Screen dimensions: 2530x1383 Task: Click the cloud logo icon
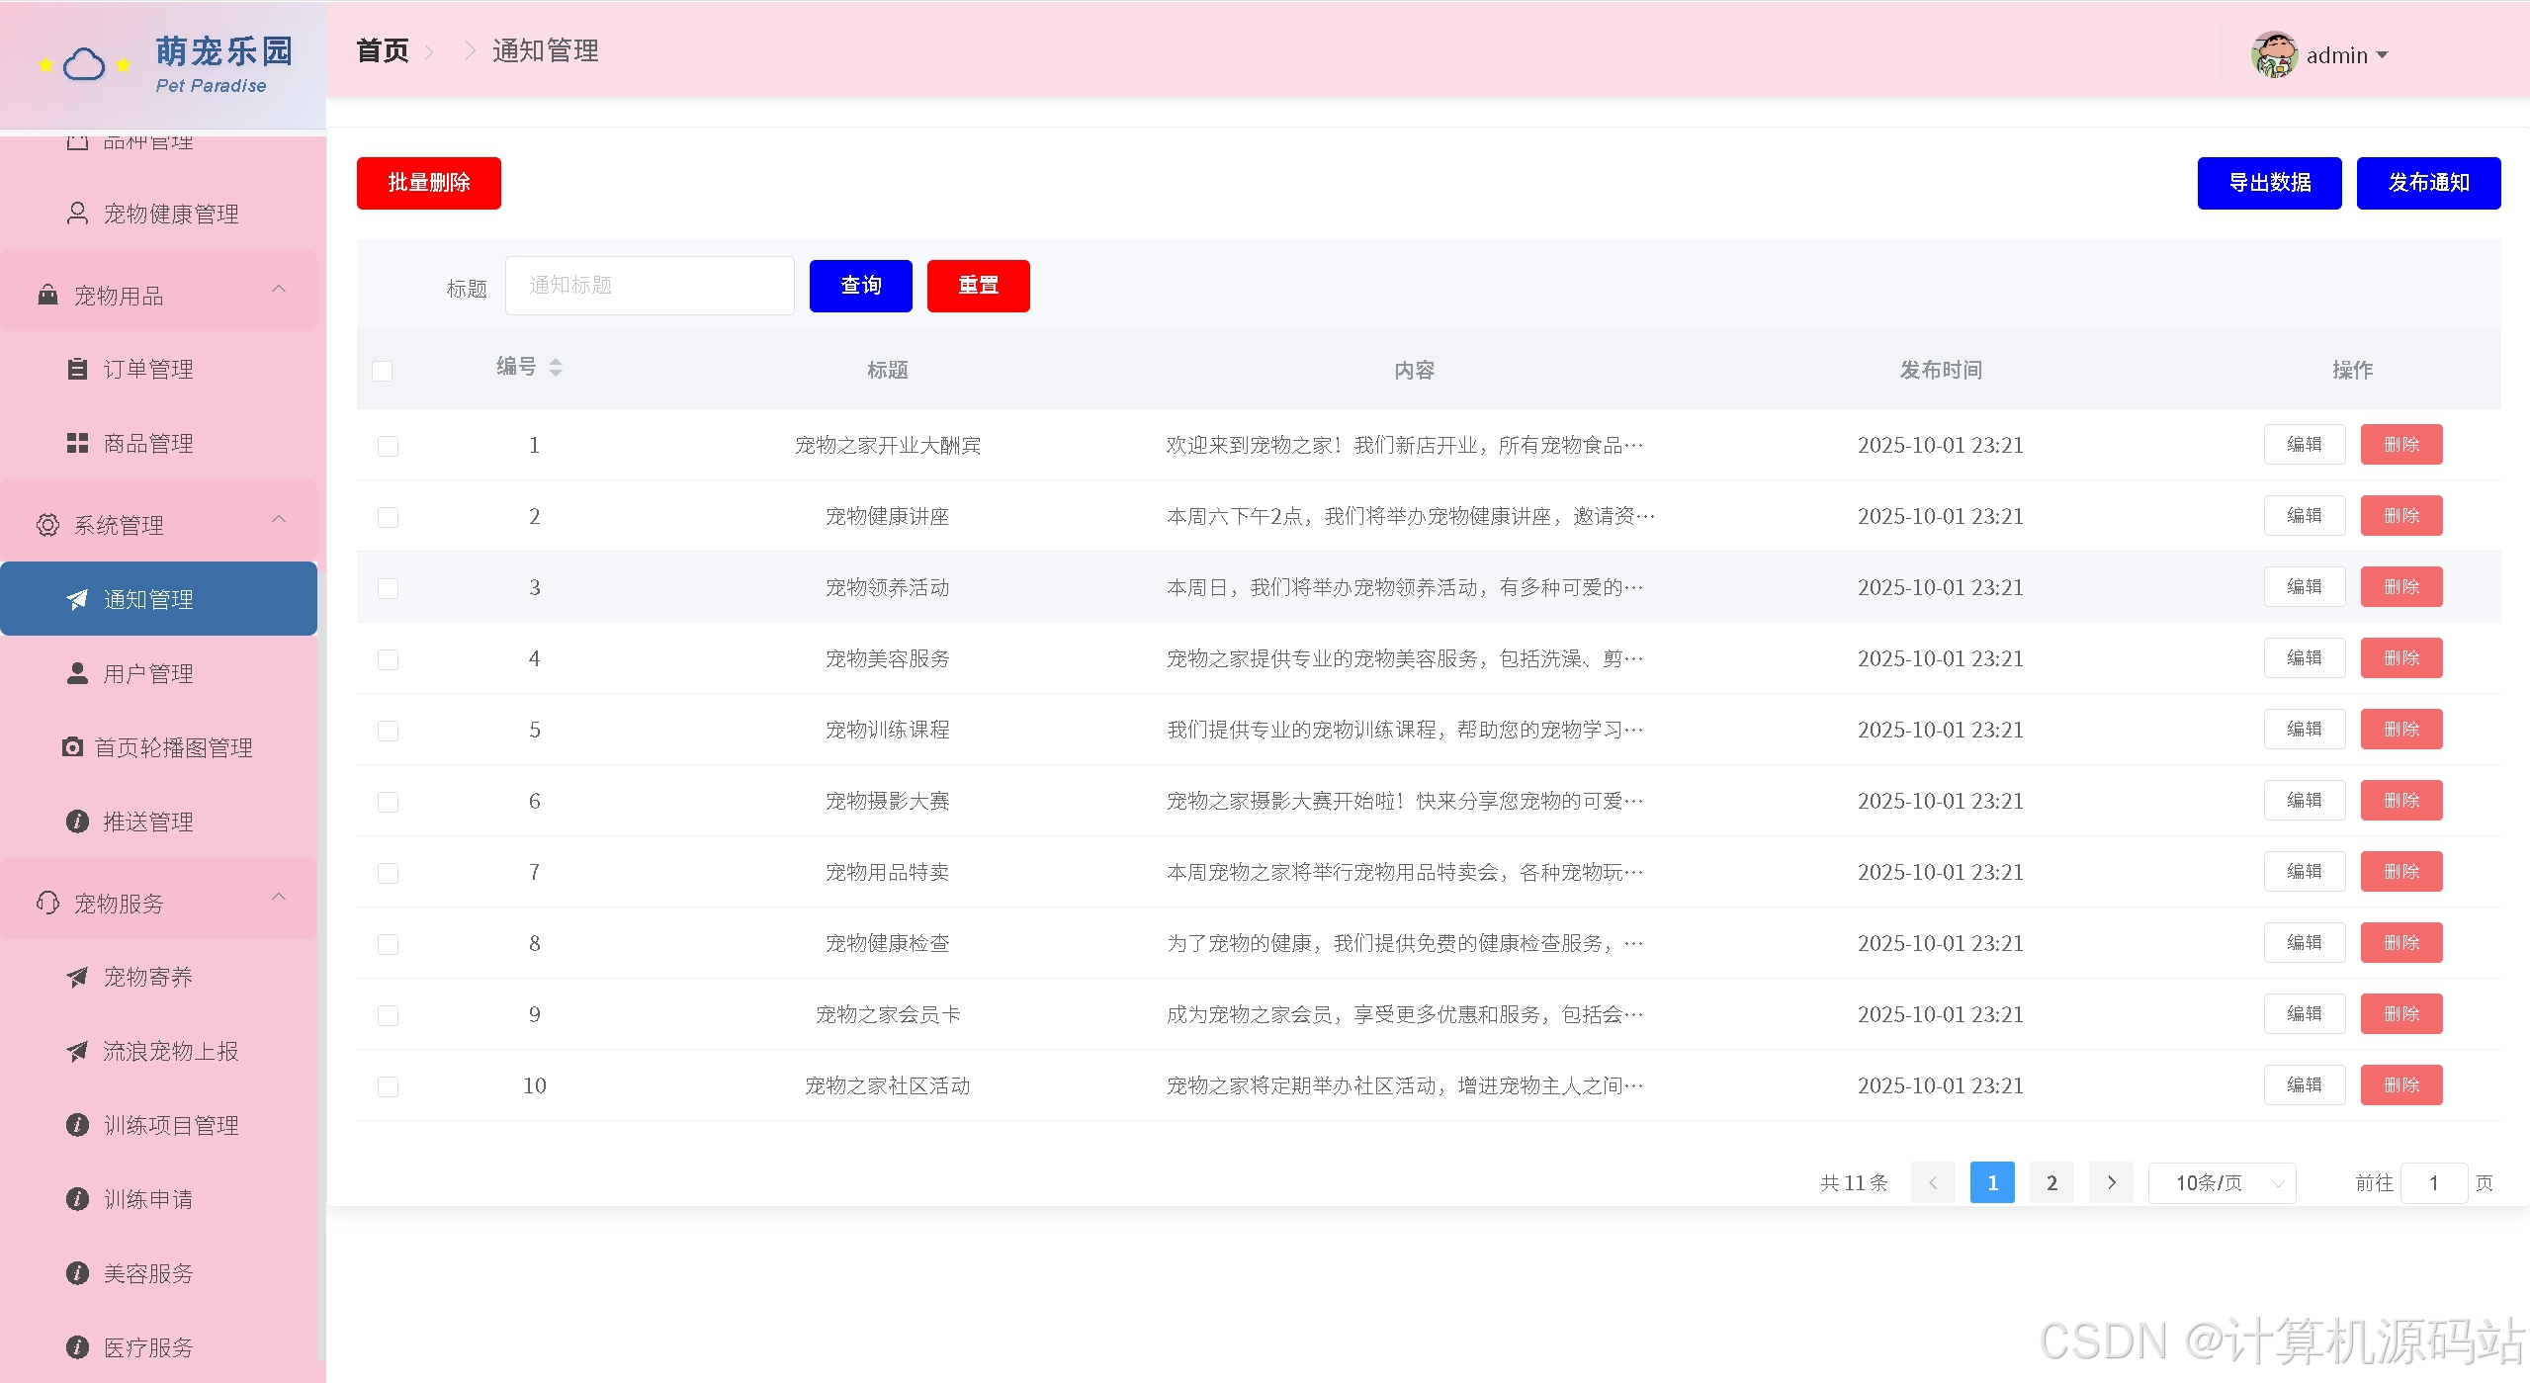coord(84,64)
